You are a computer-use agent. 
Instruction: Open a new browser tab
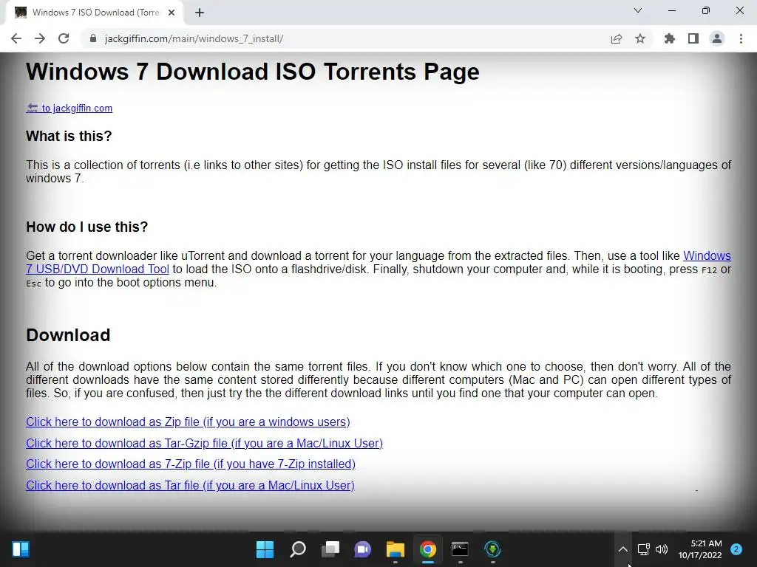pyautogui.click(x=200, y=13)
